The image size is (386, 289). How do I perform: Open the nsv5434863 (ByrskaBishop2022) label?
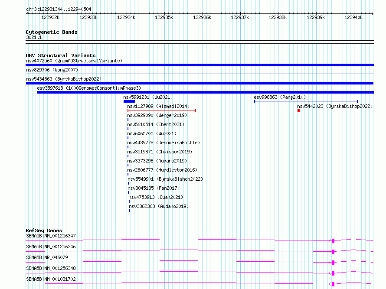coord(64,79)
